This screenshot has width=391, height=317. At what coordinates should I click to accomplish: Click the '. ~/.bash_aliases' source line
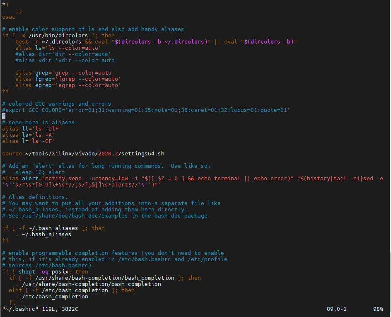(43, 235)
